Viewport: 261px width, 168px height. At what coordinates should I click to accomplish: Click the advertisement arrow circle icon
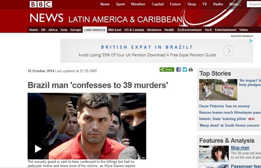point(229,51)
